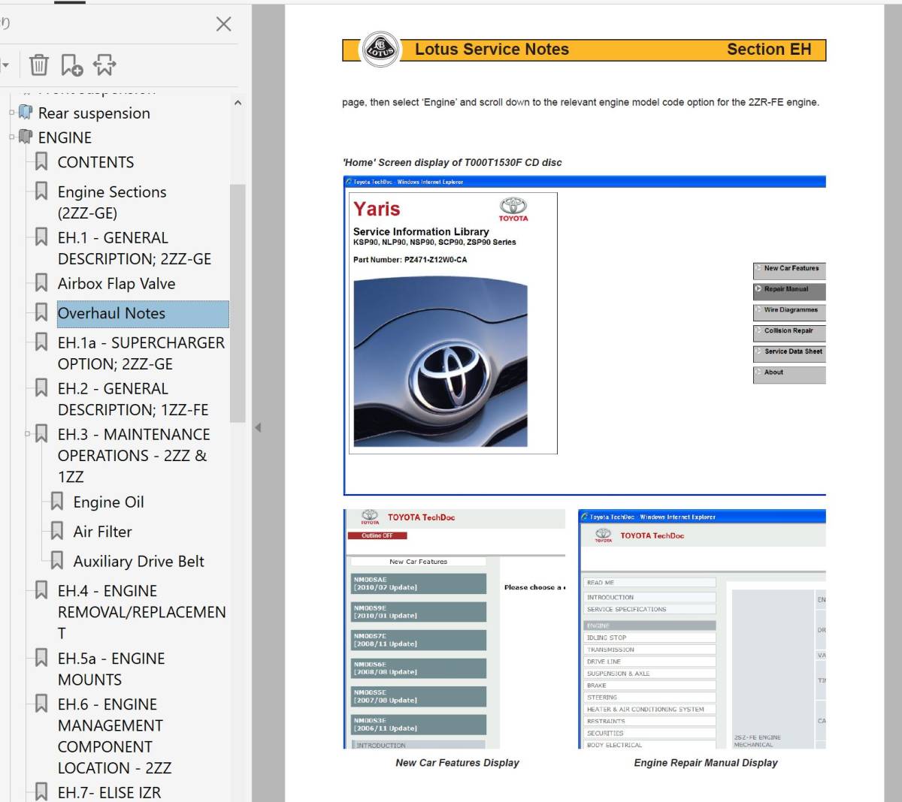
Task: Find the current bookmark
Action: pos(104,65)
